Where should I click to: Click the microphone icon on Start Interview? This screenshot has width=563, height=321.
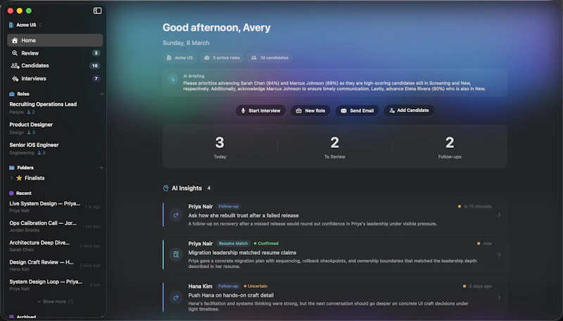pyautogui.click(x=243, y=111)
